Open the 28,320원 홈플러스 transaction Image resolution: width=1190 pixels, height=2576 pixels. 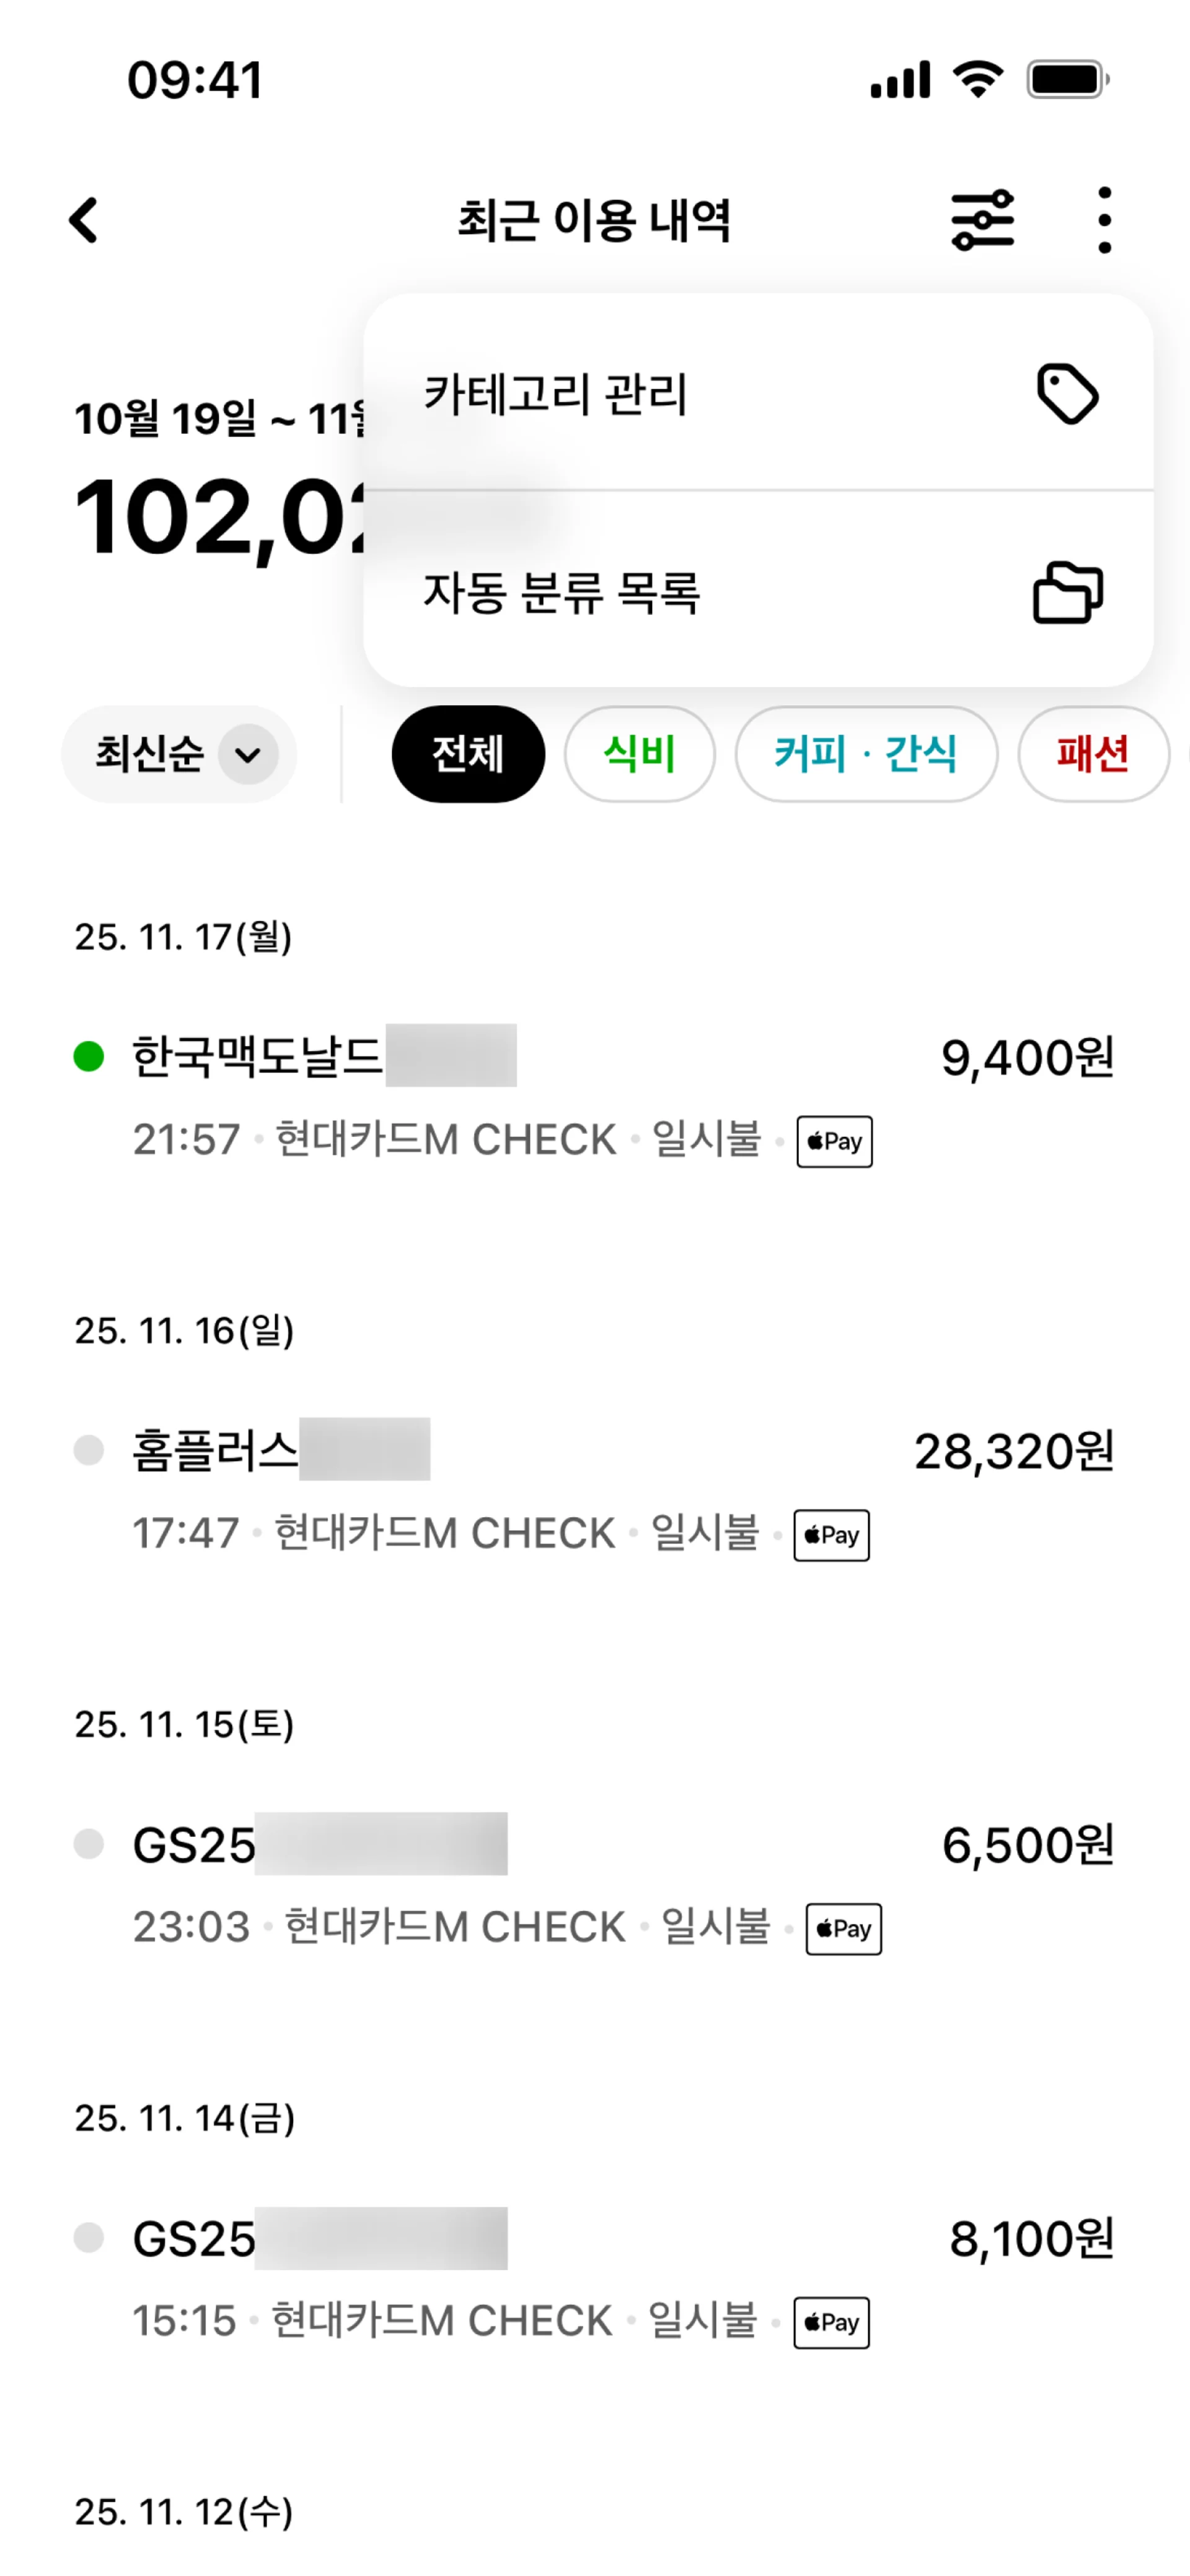point(595,1490)
